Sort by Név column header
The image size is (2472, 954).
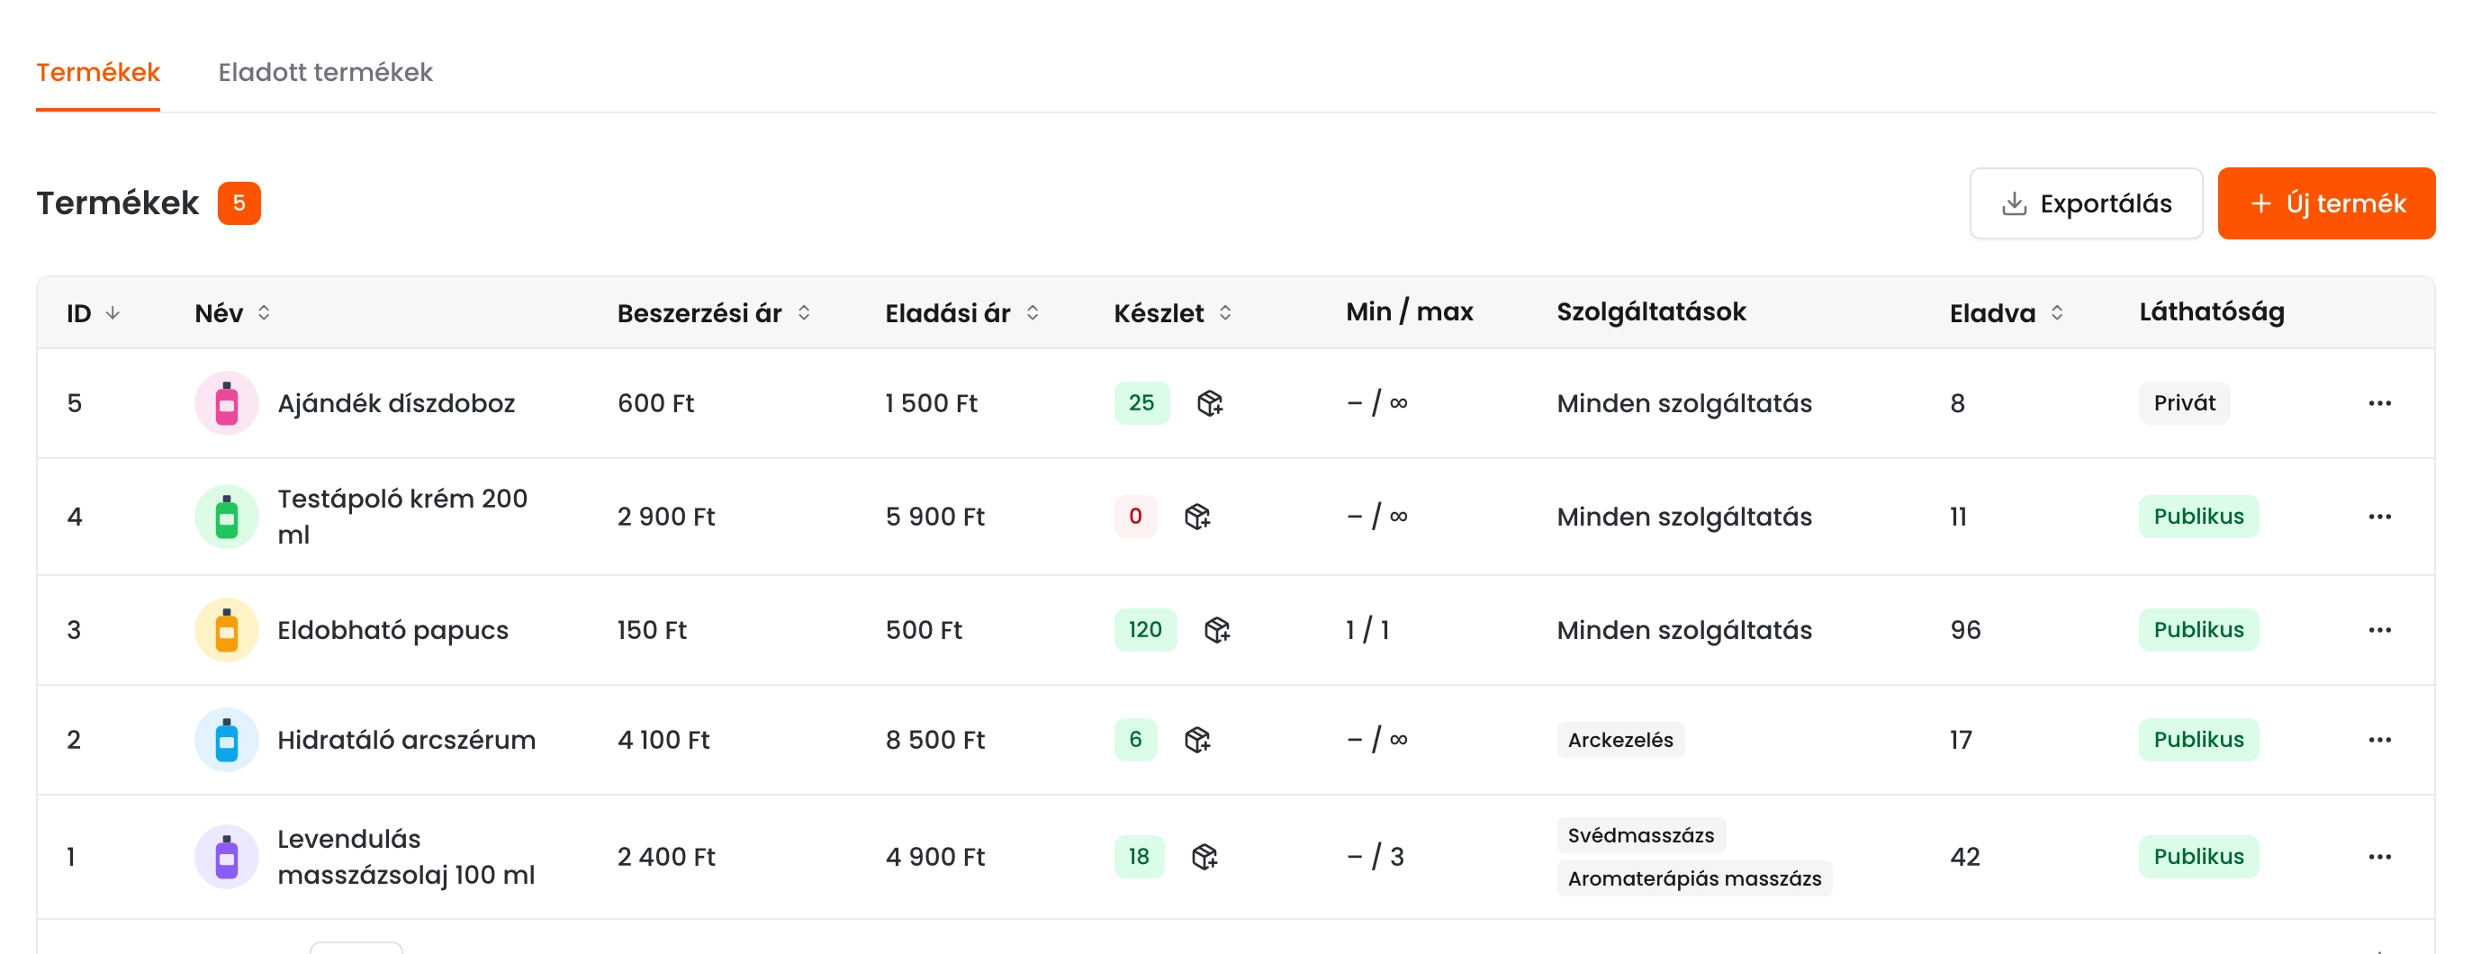[x=232, y=313]
